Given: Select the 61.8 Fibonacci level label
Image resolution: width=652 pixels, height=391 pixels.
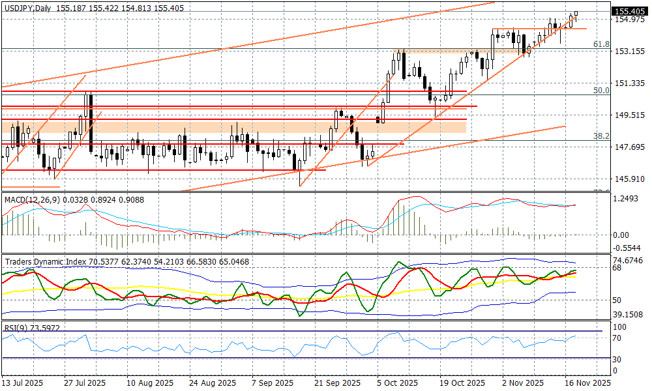Looking at the screenshot, I should point(600,44).
